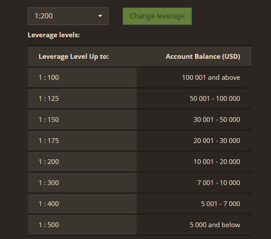This screenshot has width=271, height=239.
Task: Open the 1:200 leverage dropdown
Action: click(x=68, y=16)
